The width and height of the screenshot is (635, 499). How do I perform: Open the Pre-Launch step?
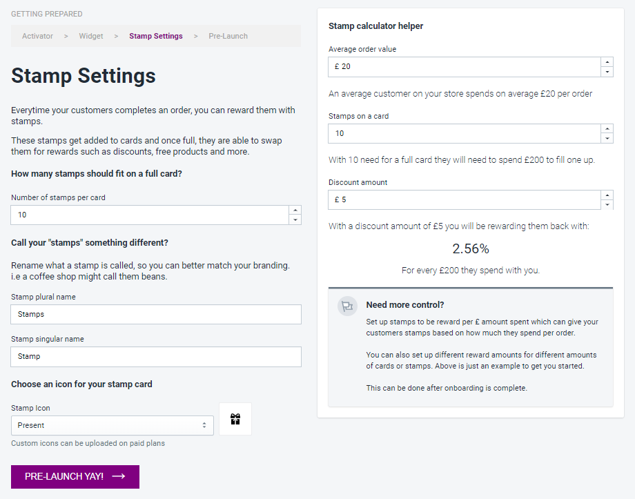(228, 36)
